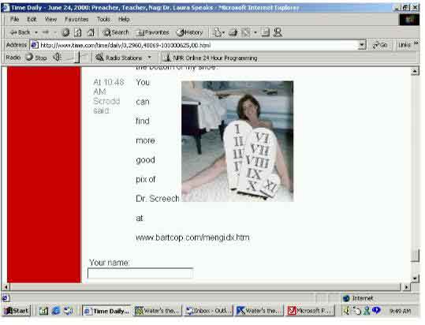Click the NPR Online 24 Hour Programming station

pyautogui.click(x=211, y=58)
